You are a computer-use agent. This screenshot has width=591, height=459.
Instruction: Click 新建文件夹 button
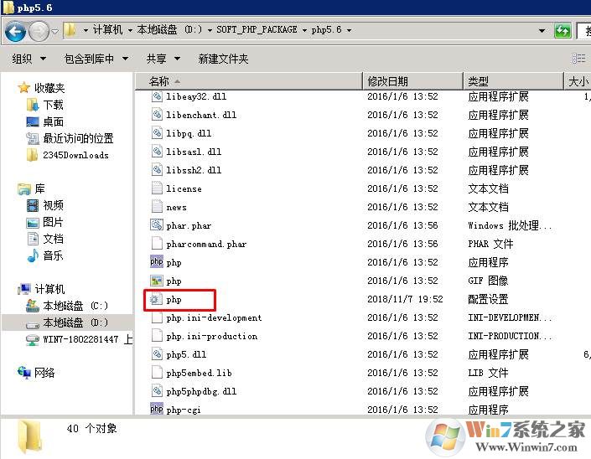point(223,59)
